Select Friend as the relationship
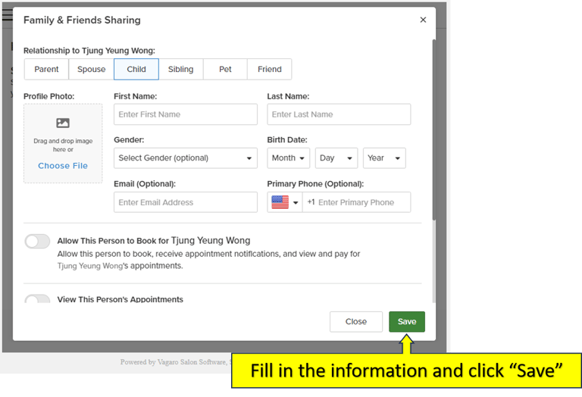Viewport: 582px width, 397px height. [270, 70]
